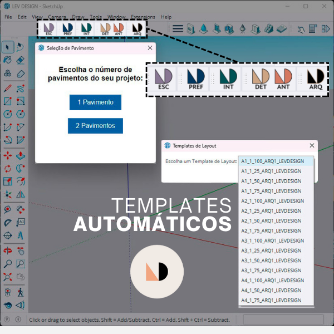Click the staircase block toolbar icon

[269, 28]
